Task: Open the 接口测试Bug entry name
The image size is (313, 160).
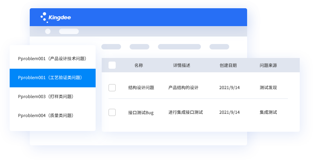Action: click(141, 112)
